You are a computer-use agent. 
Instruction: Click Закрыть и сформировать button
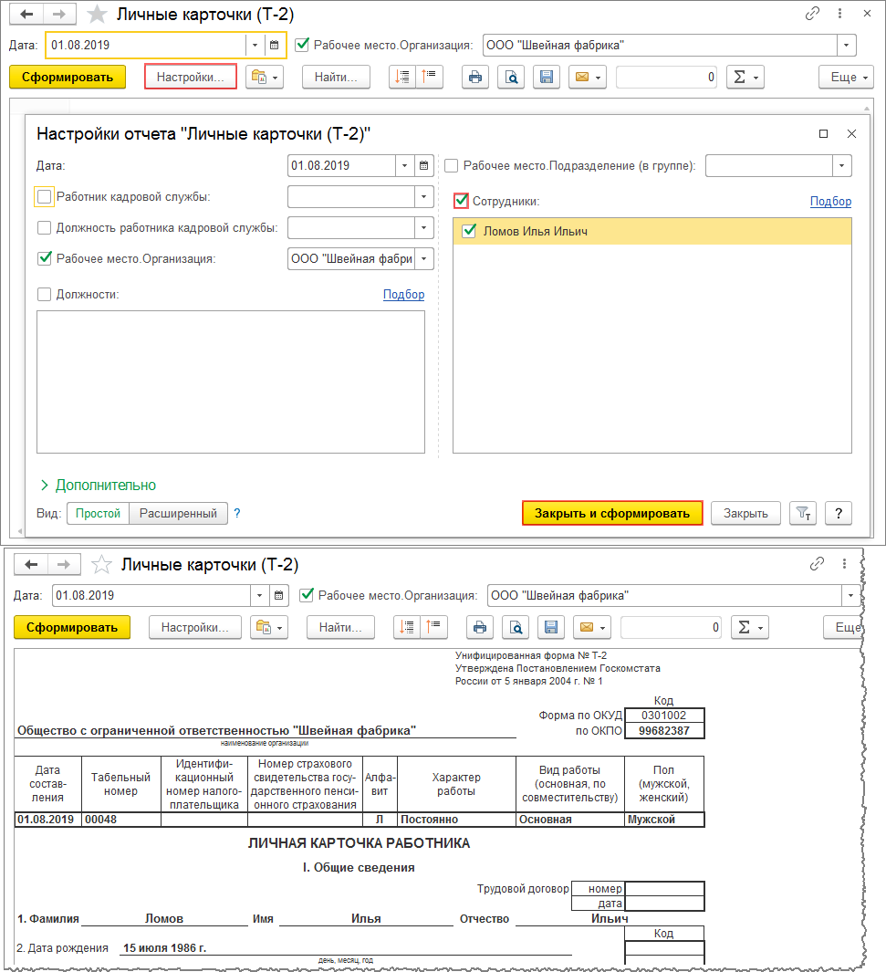pos(612,513)
